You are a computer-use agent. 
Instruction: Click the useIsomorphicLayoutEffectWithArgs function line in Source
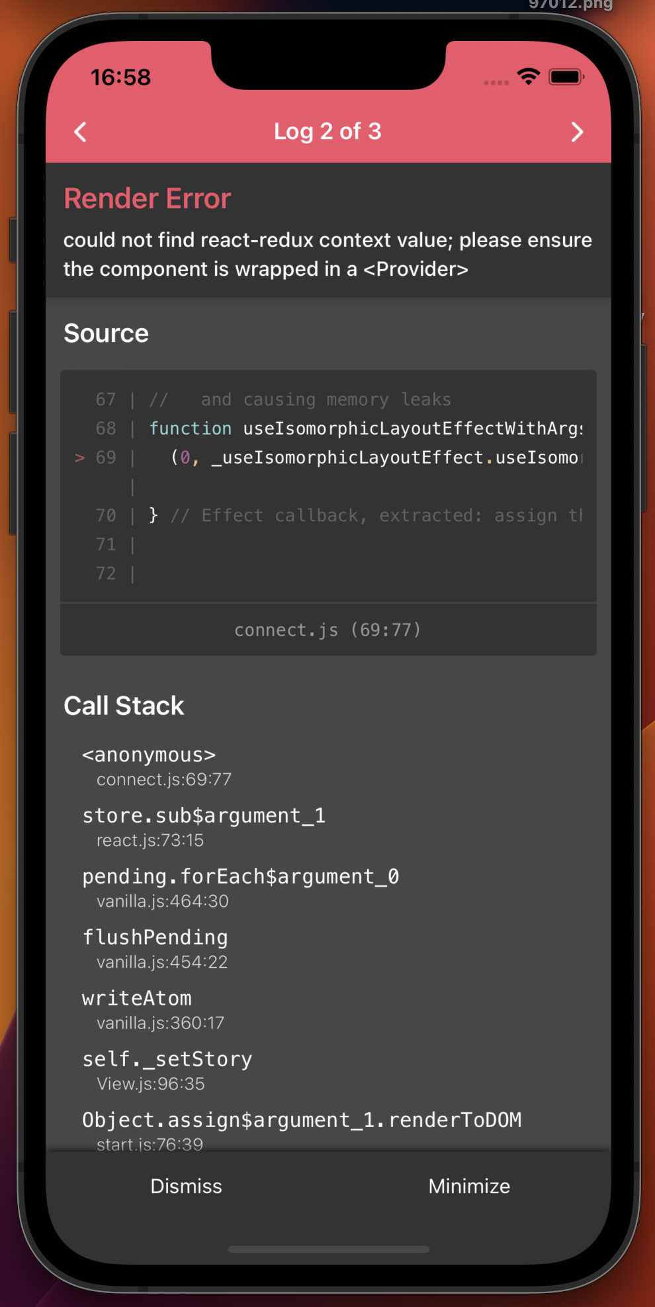pos(365,429)
